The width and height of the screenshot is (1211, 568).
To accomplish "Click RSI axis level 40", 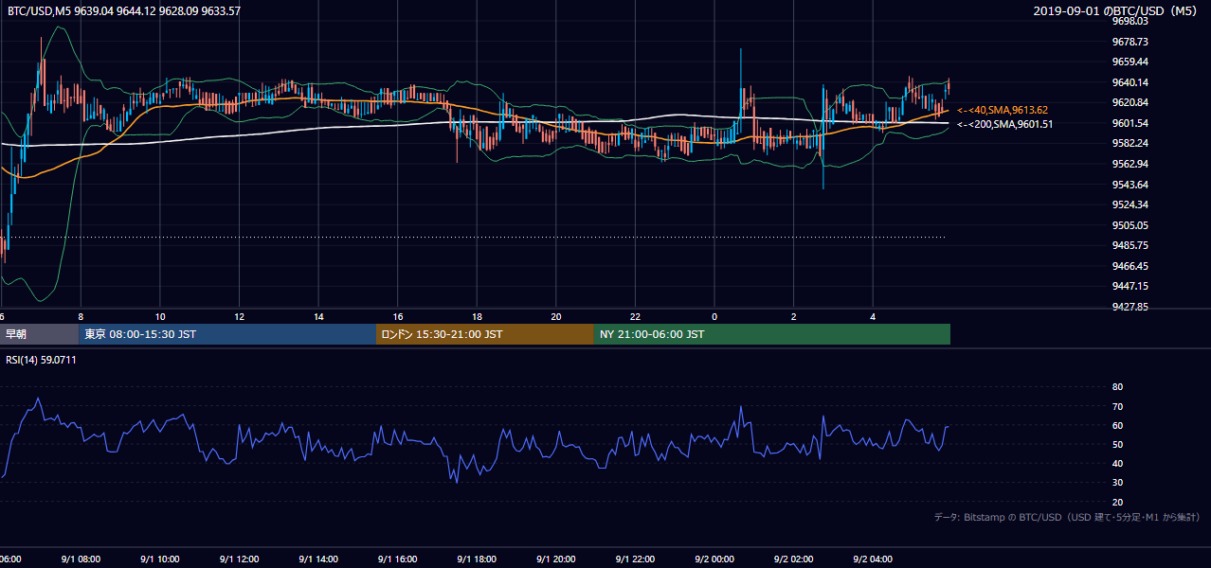I will click(1117, 464).
